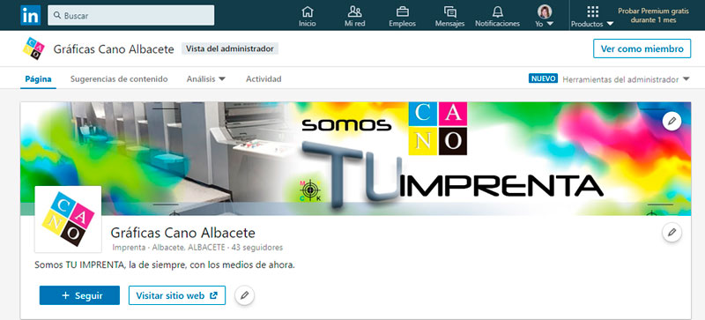Switch to Sugerencias de contenido tab

tap(119, 79)
